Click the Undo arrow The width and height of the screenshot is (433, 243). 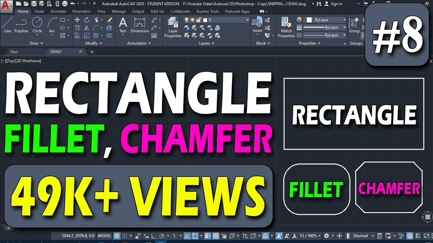point(73,4)
